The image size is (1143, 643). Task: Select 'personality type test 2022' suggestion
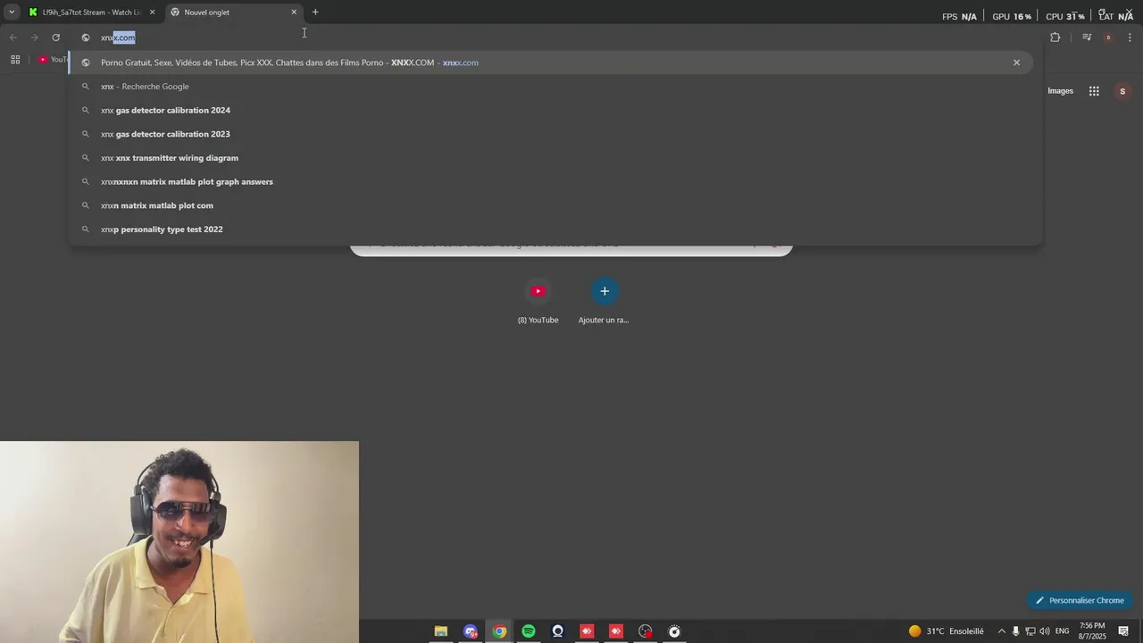pos(555,230)
